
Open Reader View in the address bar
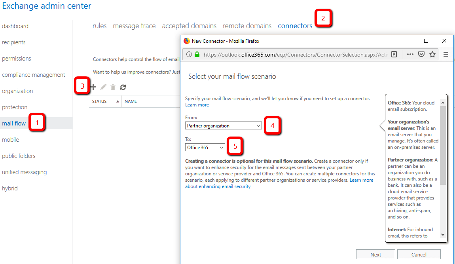click(x=394, y=55)
